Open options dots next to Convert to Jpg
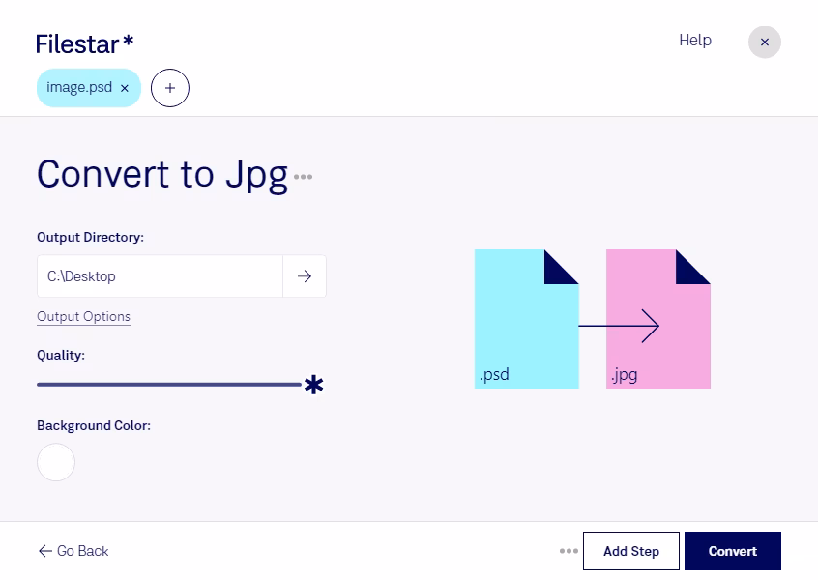 (304, 177)
